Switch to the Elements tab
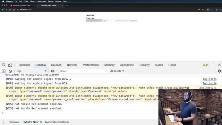Image resolution: width=222 pixels, height=125 pixels. [24, 65]
